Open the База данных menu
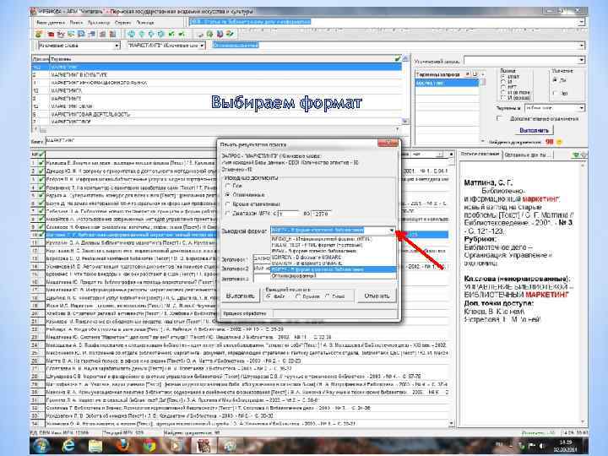 [x=51, y=23]
